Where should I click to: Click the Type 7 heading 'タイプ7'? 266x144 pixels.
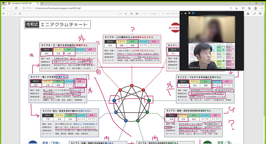(x=35, y=77)
